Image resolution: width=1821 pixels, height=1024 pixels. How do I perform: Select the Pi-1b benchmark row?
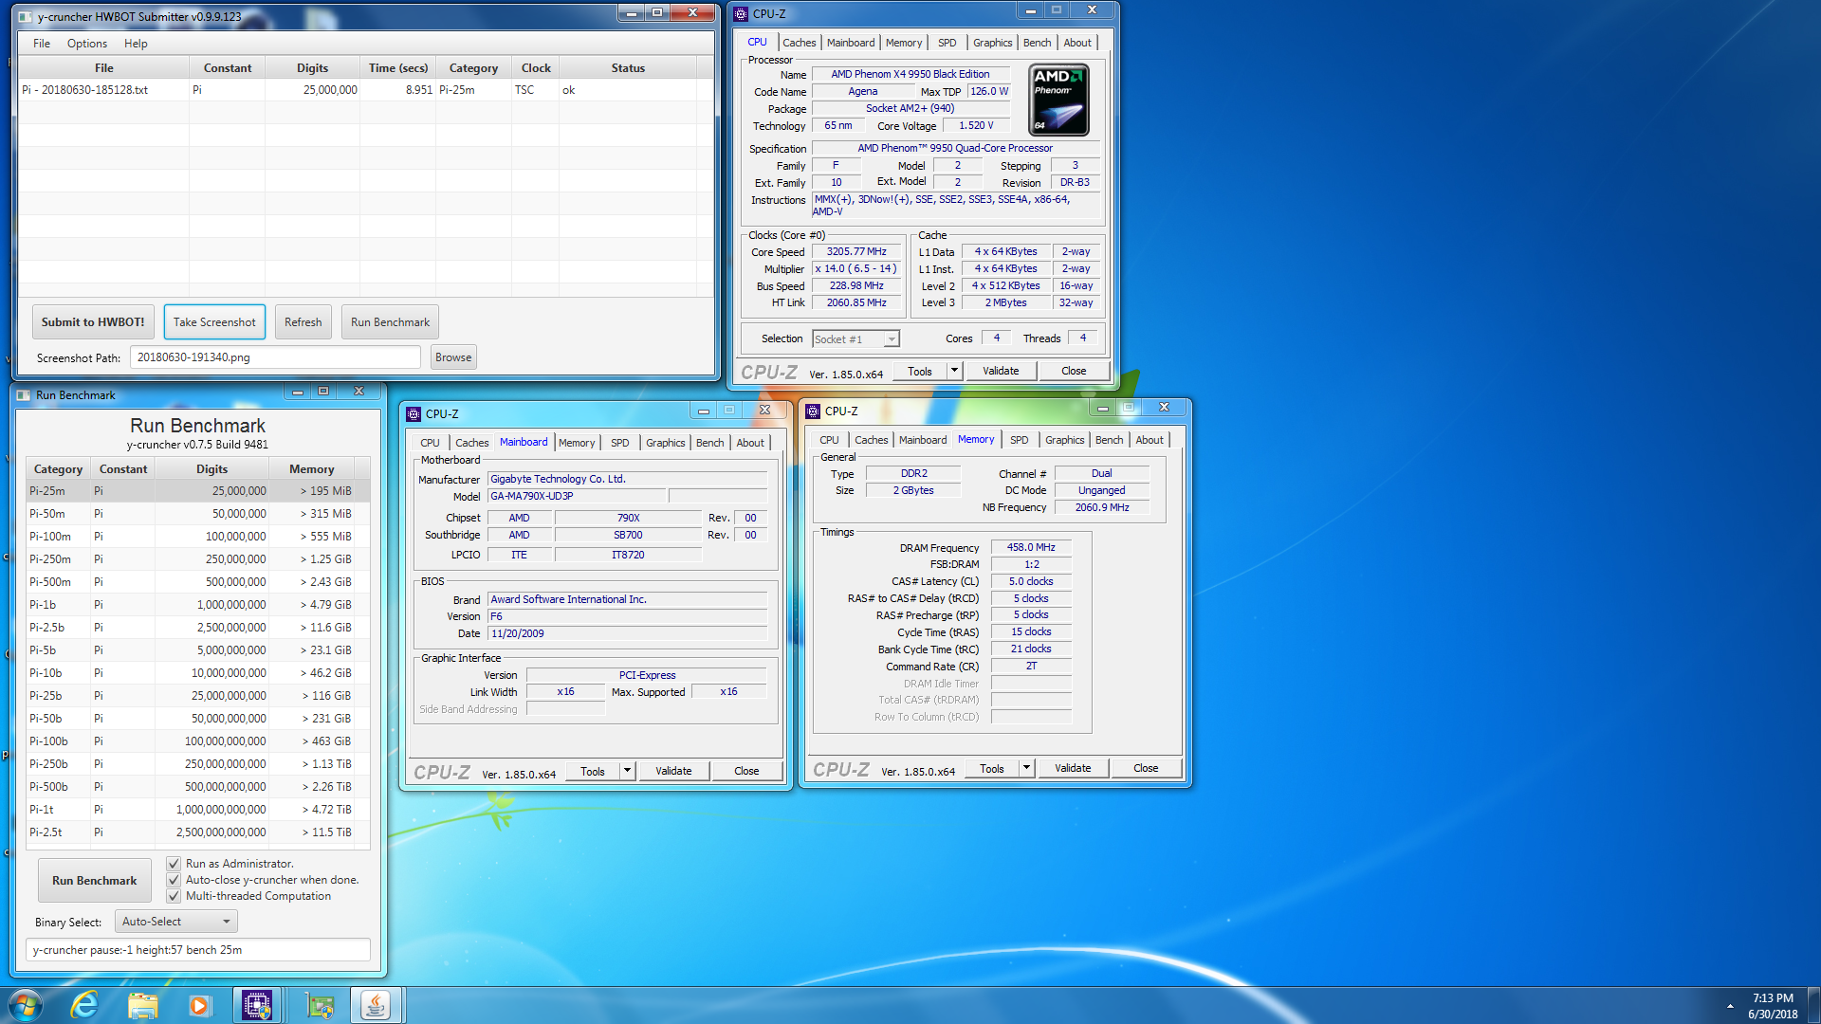click(198, 605)
